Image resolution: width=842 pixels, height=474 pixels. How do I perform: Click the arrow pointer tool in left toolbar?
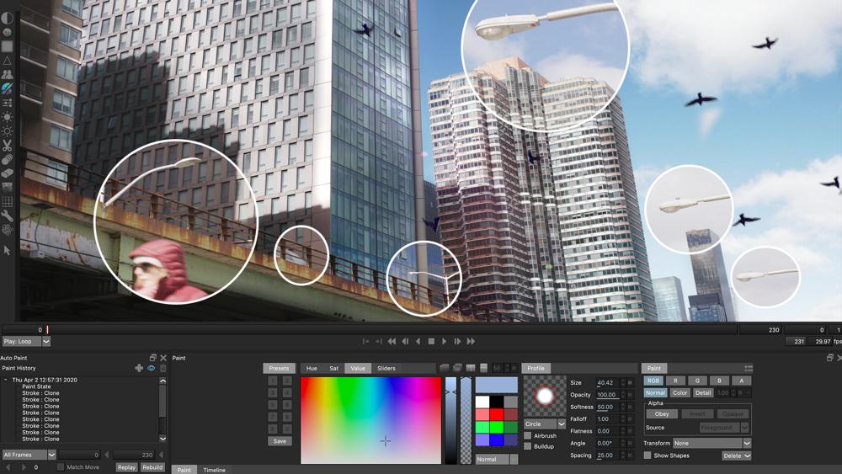point(8,250)
